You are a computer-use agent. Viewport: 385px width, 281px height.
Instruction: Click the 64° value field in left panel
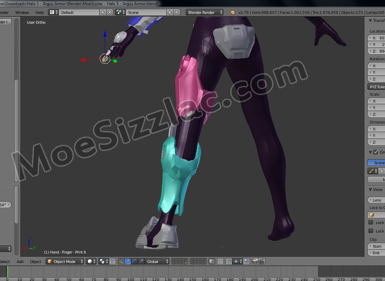click(5, 205)
